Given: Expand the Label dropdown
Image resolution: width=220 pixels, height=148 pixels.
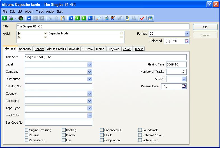Looking at the screenshot, I should click(89, 65).
